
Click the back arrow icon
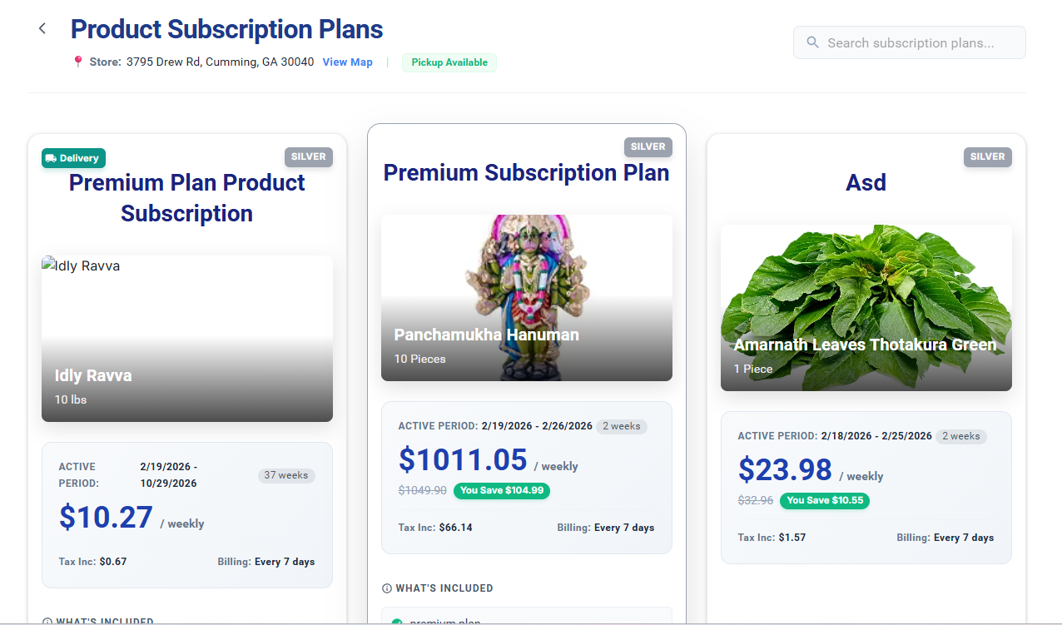(42, 29)
